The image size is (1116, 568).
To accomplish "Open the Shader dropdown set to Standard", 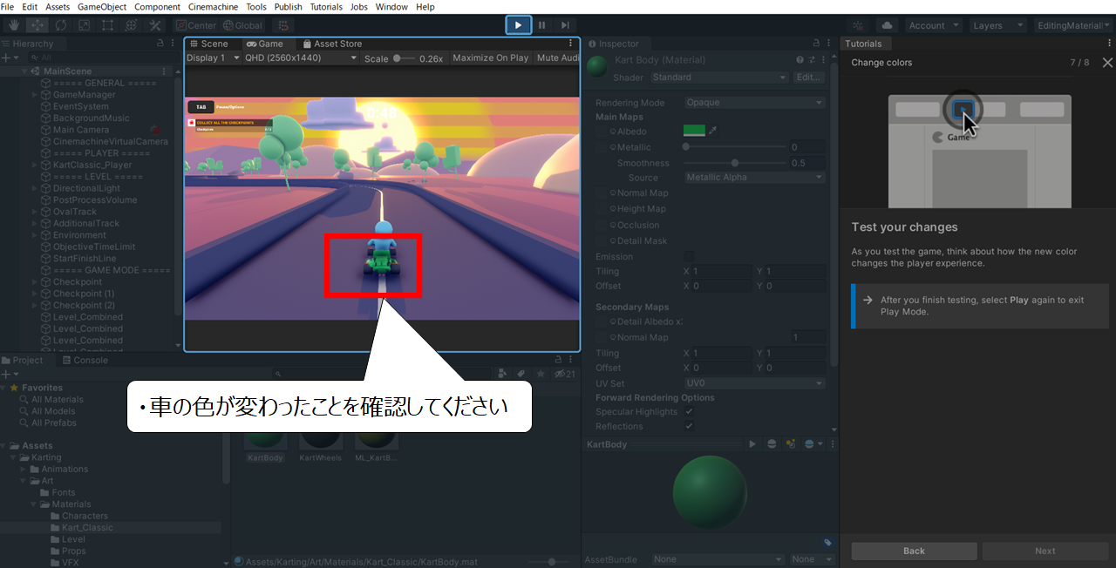I will point(718,78).
